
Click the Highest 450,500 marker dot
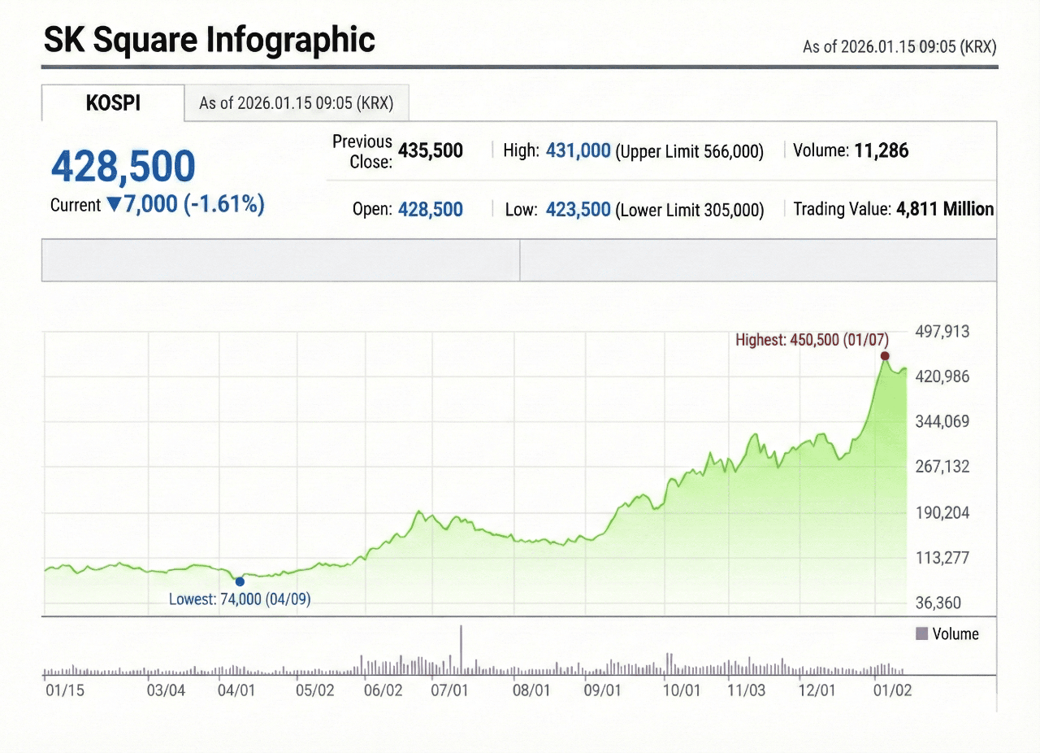pos(885,355)
